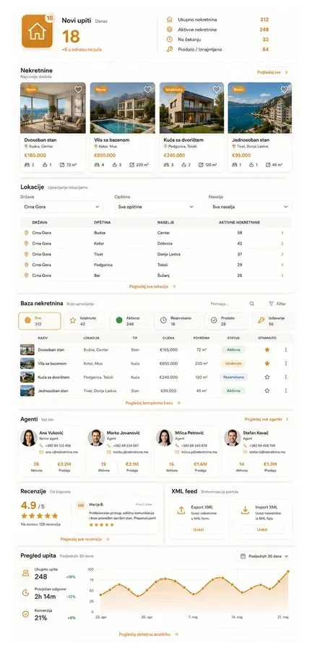Click the bedroom icon on Vila sa bazenom card
This screenshot has width=312, height=648.
[97, 164]
